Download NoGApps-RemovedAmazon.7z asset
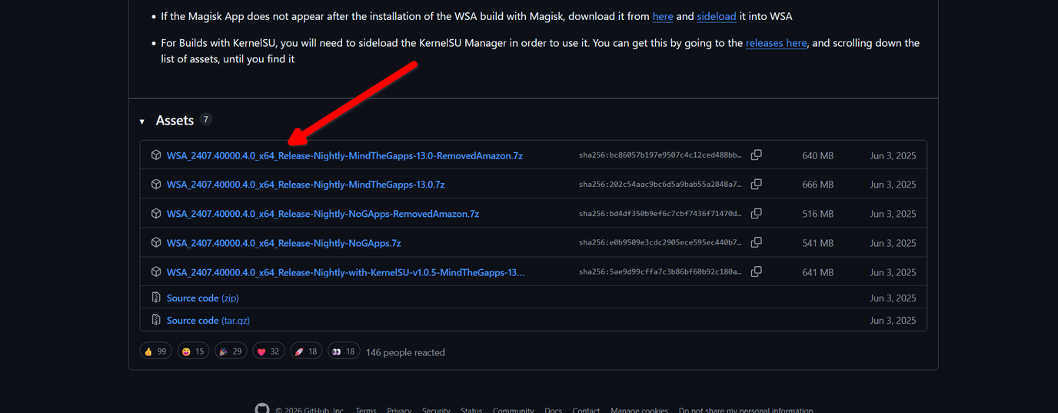The height and width of the screenshot is (413, 1058). (323, 214)
